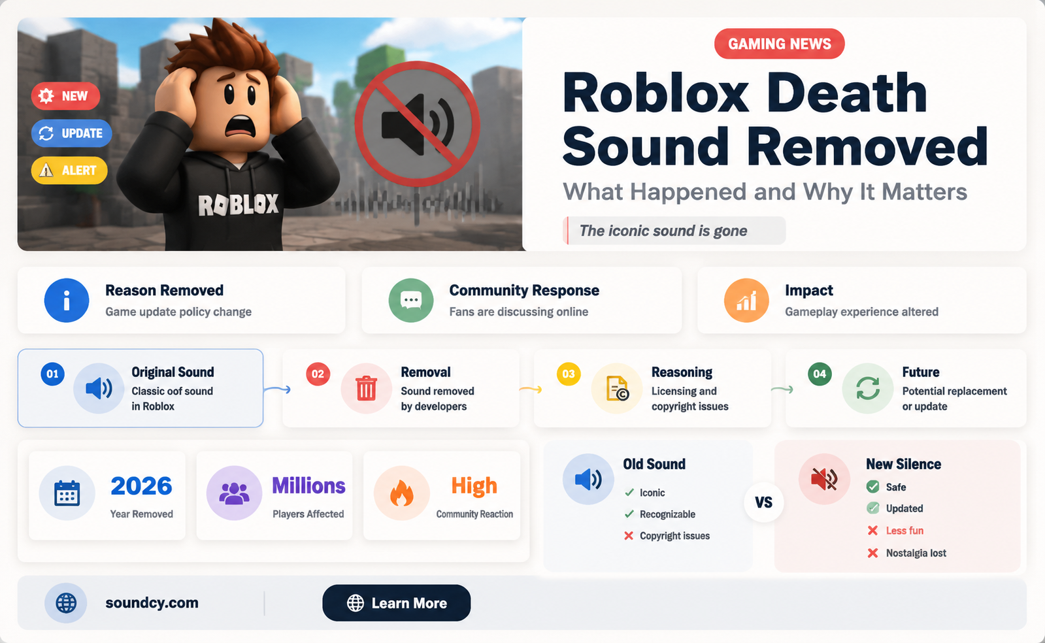
Task: Open the soundcy.com link
Action: [x=152, y=602]
